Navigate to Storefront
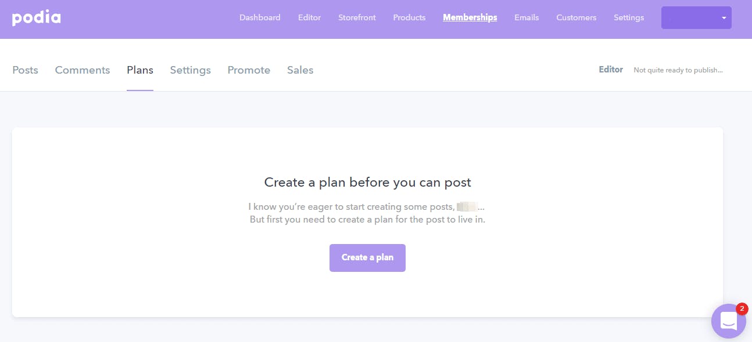752x342 pixels. 357,17
